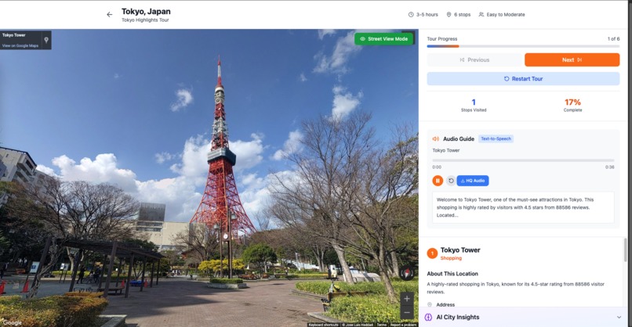Open Keyboard shortcuts link
The image size is (632, 327).
coord(323,325)
